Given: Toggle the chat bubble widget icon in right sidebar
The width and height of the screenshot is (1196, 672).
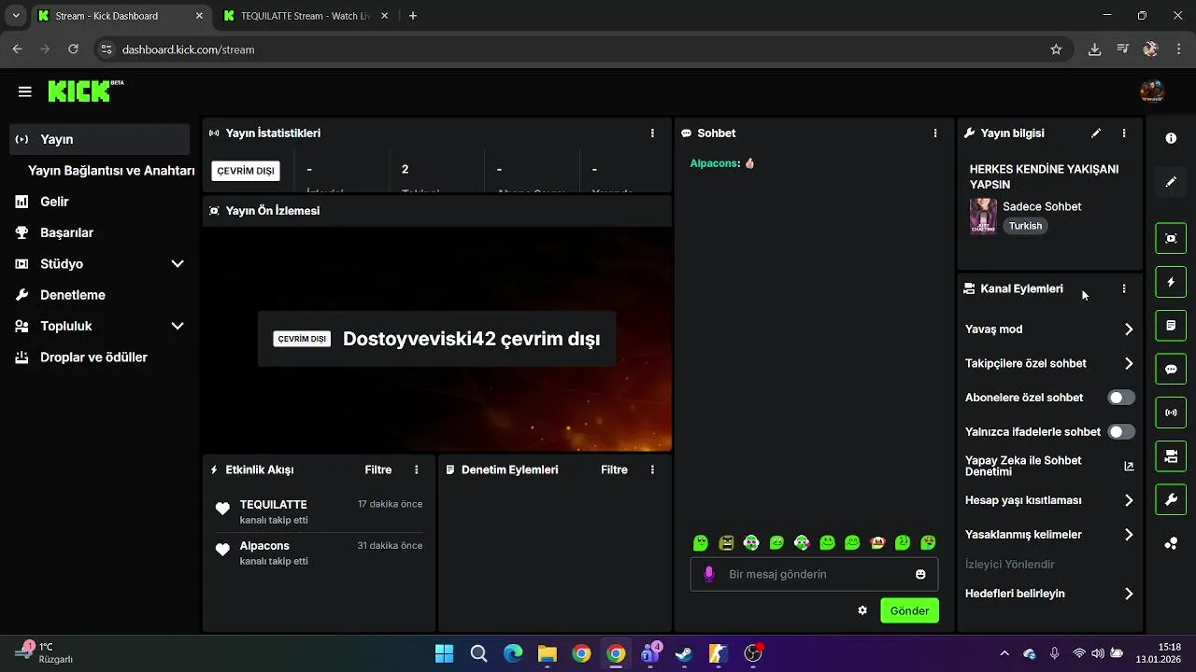Looking at the screenshot, I should point(1171,369).
